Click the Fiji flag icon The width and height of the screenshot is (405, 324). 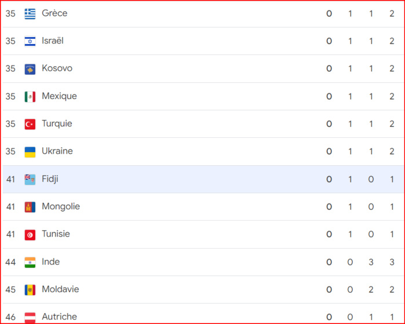pos(30,180)
